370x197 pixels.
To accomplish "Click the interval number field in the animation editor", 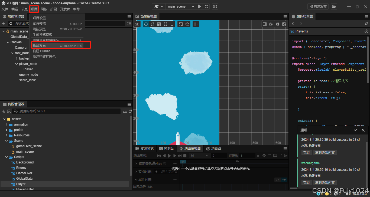I will point(247,156).
